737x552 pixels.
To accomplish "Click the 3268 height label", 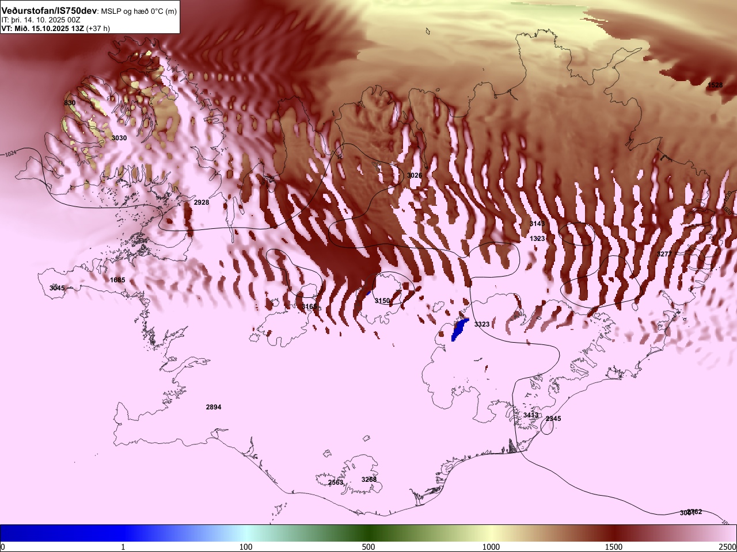I will (x=369, y=480).
